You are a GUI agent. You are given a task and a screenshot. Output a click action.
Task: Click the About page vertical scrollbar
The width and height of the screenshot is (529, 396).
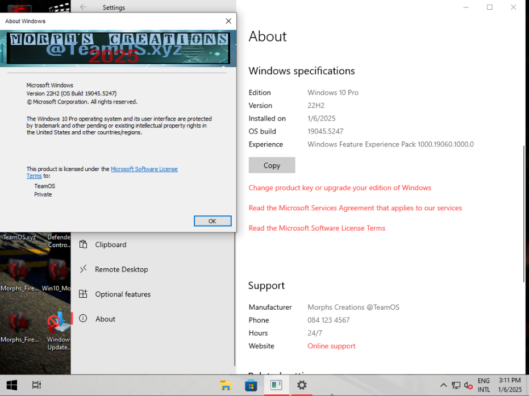[x=524, y=213]
